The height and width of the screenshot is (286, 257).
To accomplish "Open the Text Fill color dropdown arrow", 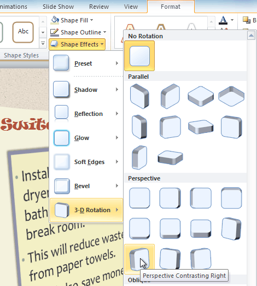I will 232,20.
